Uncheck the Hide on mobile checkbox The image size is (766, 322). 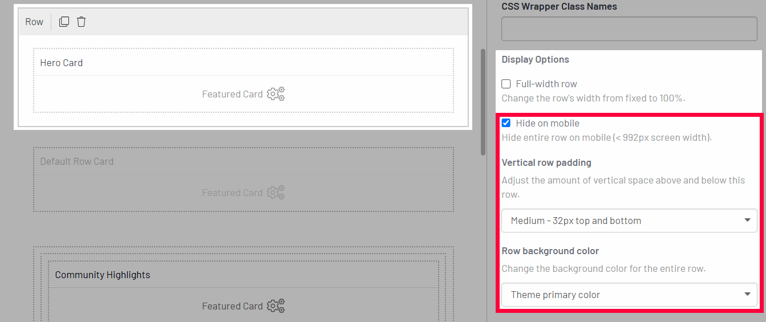[506, 123]
